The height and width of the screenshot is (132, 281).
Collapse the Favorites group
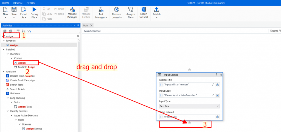(4, 41)
